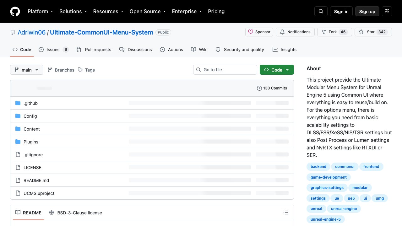Open the README outline icon
The width and height of the screenshot is (402, 226).
pos(286,213)
